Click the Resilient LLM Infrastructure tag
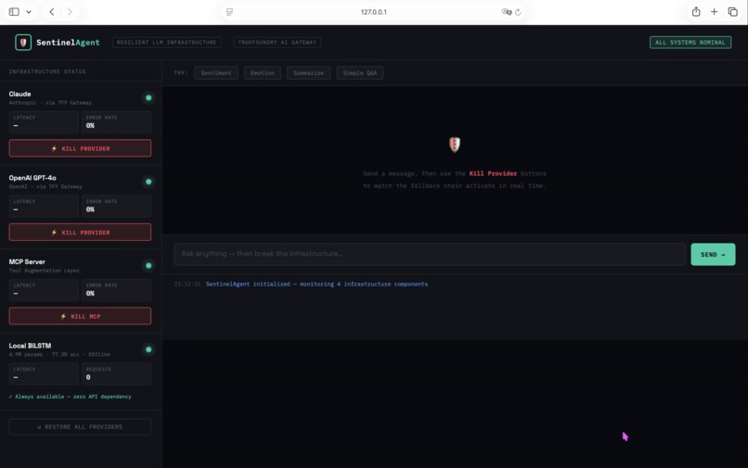 click(166, 43)
